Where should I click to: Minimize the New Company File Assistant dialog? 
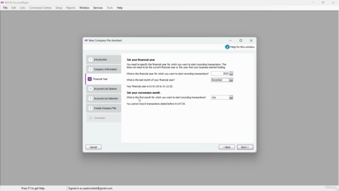click(230, 40)
